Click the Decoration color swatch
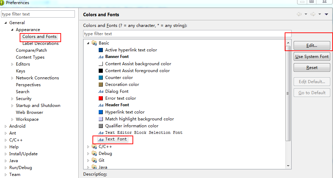 point(101,85)
